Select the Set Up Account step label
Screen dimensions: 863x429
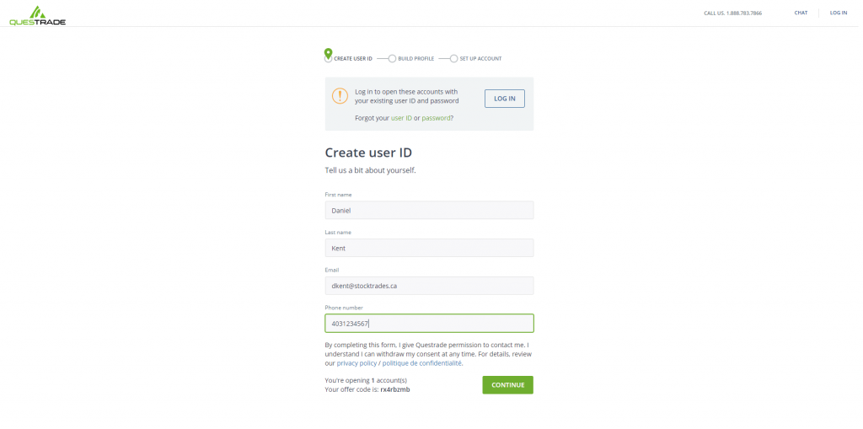click(x=480, y=59)
